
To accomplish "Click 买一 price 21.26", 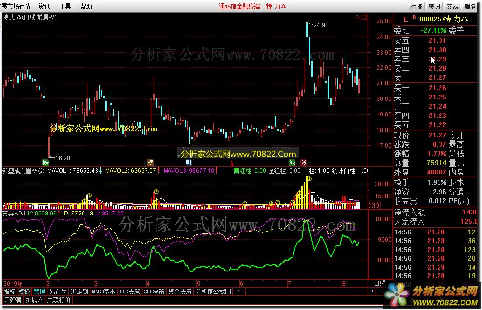I will click(437, 88).
